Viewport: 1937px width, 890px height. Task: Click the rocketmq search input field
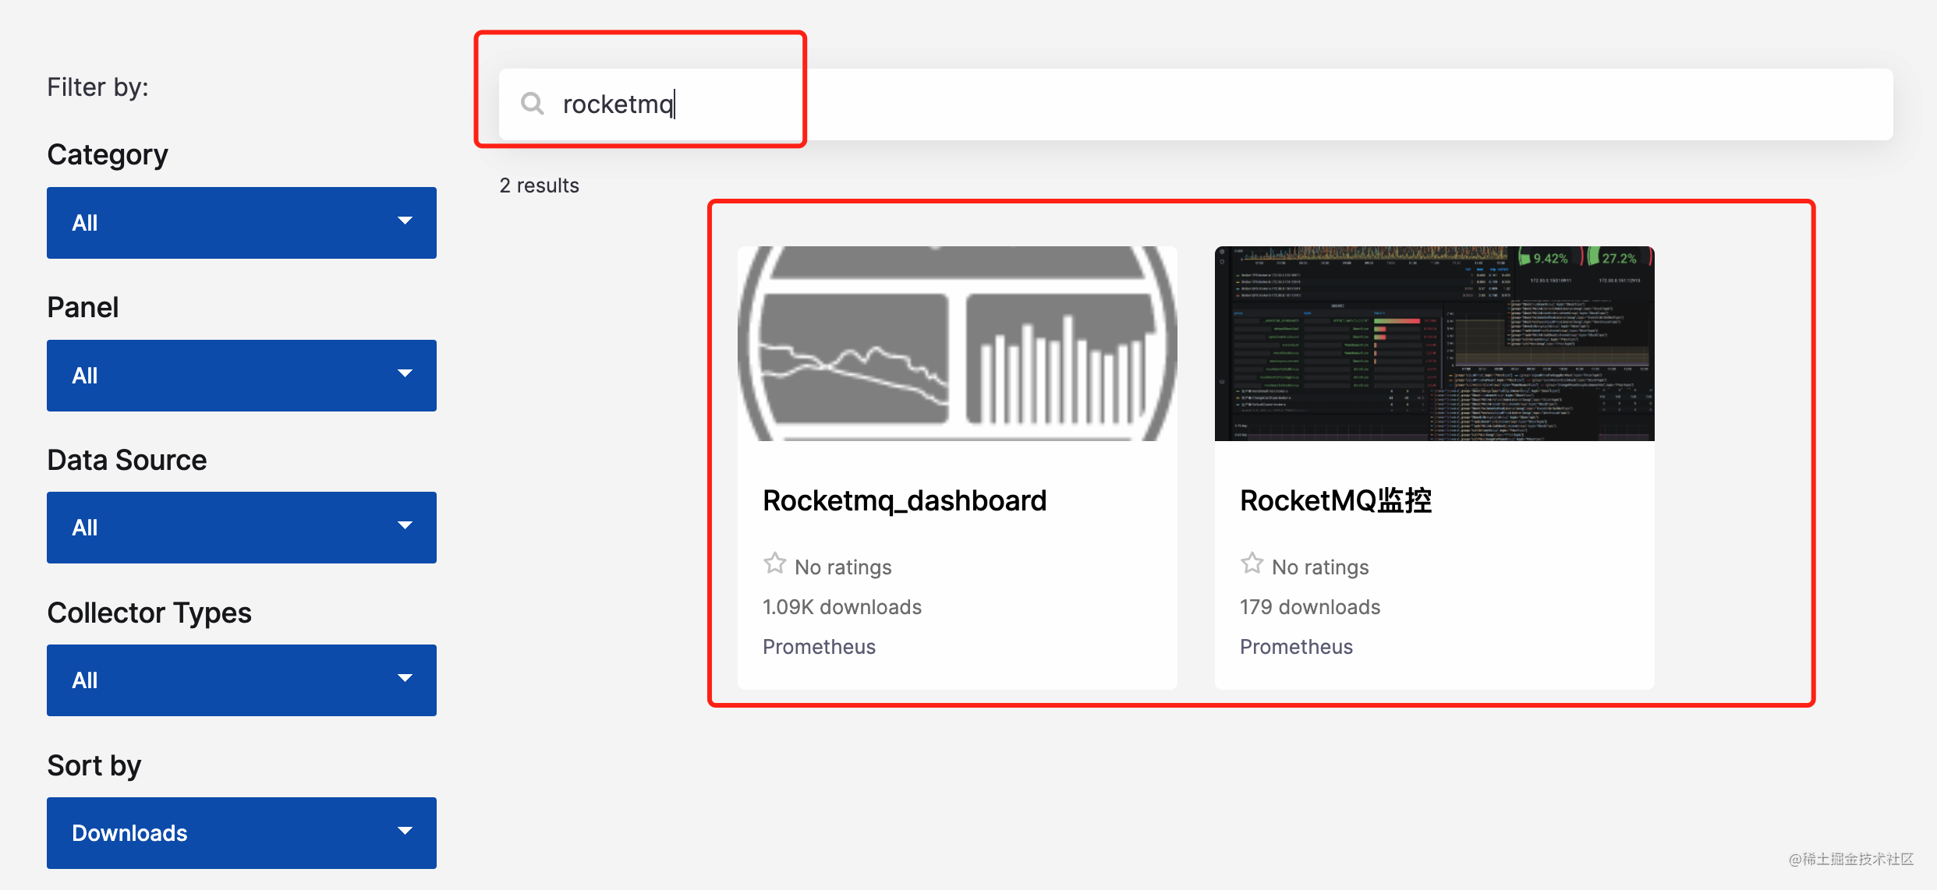coord(1195,104)
